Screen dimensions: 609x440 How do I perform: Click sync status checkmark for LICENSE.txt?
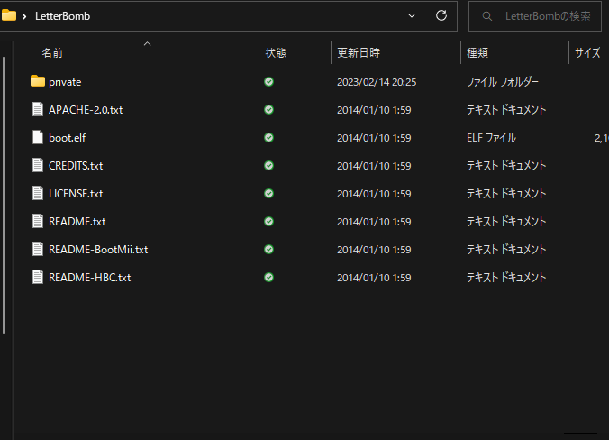coord(268,194)
